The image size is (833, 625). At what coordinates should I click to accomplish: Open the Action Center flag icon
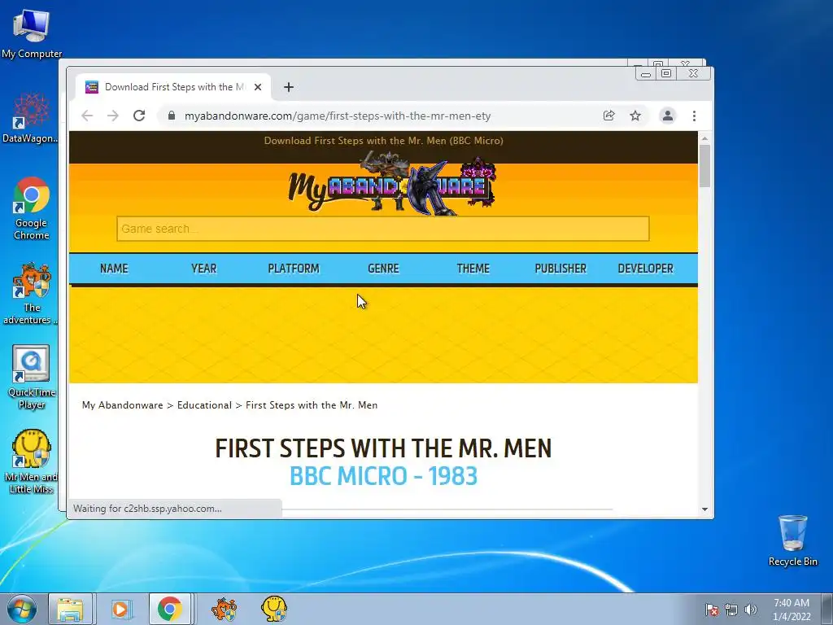click(712, 610)
